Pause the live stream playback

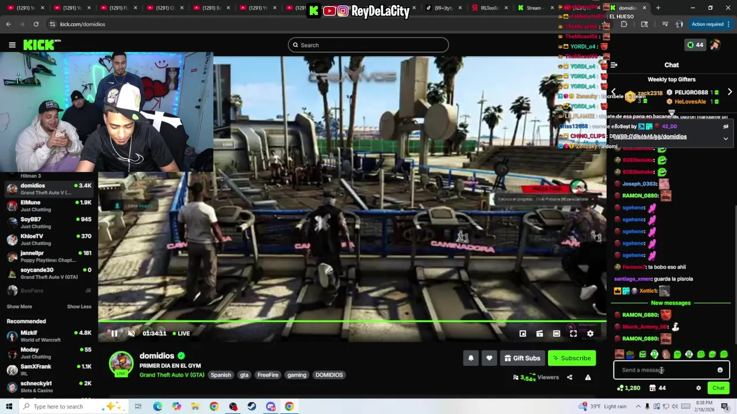pyautogui.click(x=114, y=333)
